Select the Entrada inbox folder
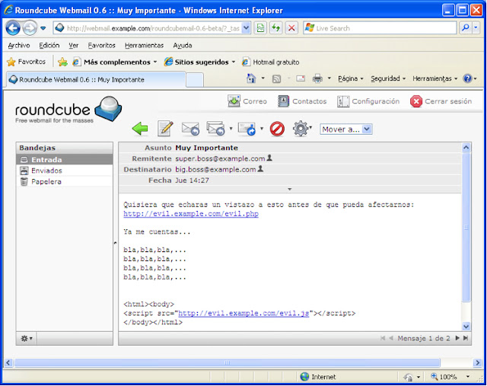 click(x=65, y=159)
